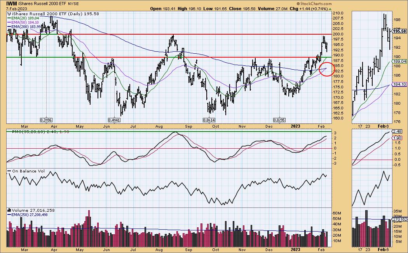The height and width of the screenshot is (253, 408).
Task: Click the EMA(50) 184.10 legend text
Action: pyautogui.click(x=25, y=23)
